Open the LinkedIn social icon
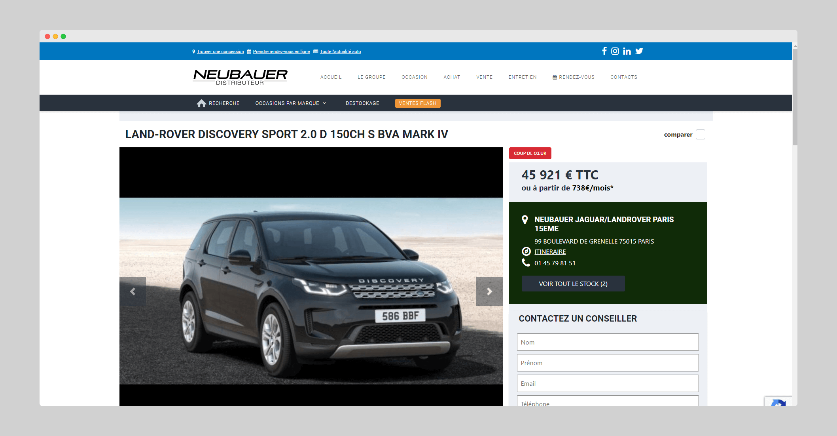 (627, 51)
